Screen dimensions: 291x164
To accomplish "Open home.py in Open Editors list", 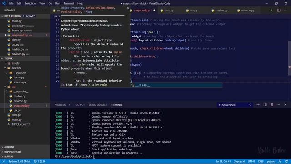I will tap(17, 31).
